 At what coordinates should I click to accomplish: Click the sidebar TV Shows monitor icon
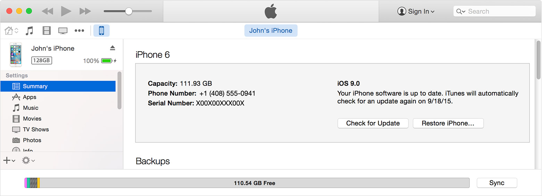16,130
